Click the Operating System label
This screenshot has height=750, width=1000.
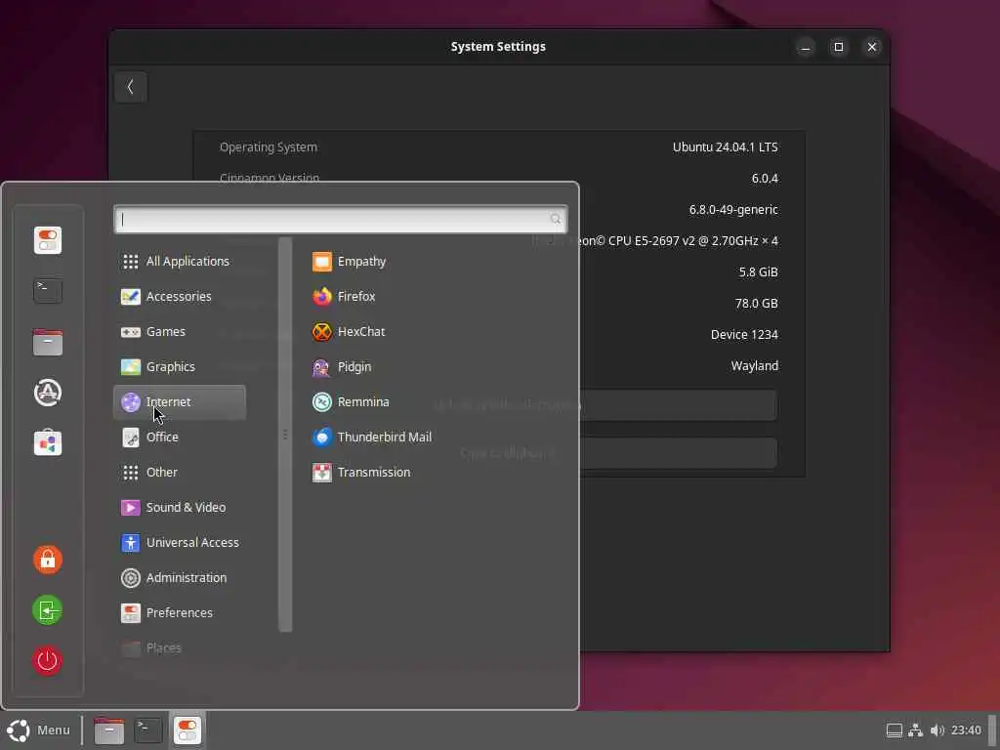point(269,147)
